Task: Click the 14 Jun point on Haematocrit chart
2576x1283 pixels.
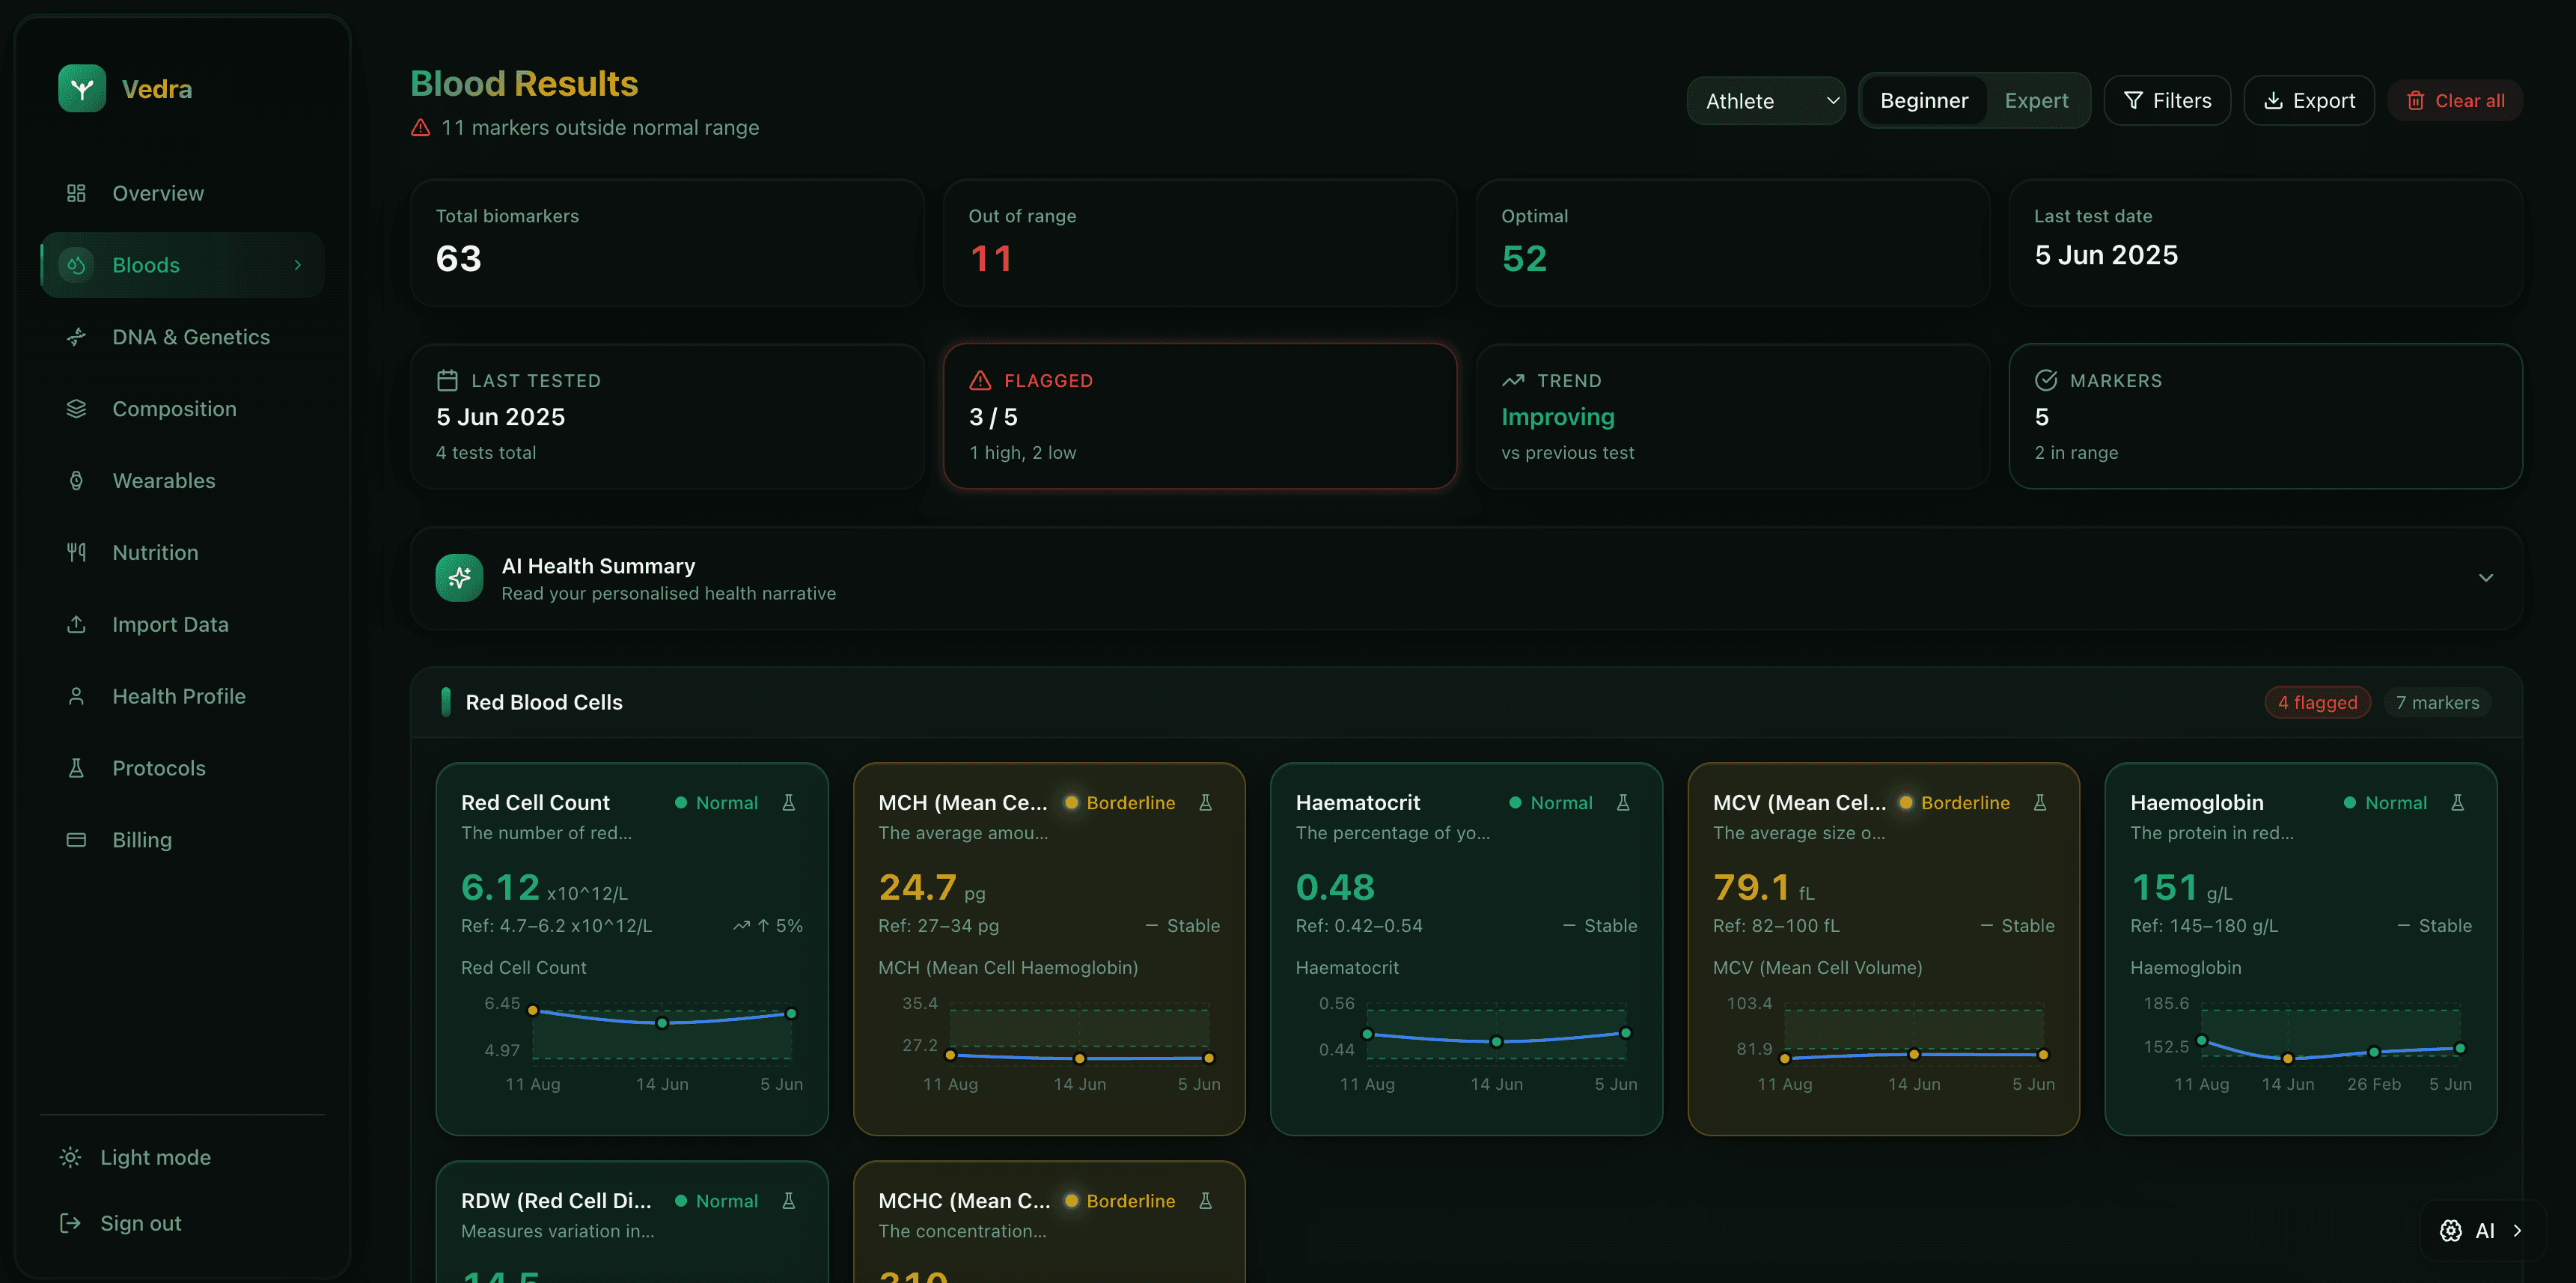Action: pyautogui.click(x=1496, y=1042)
